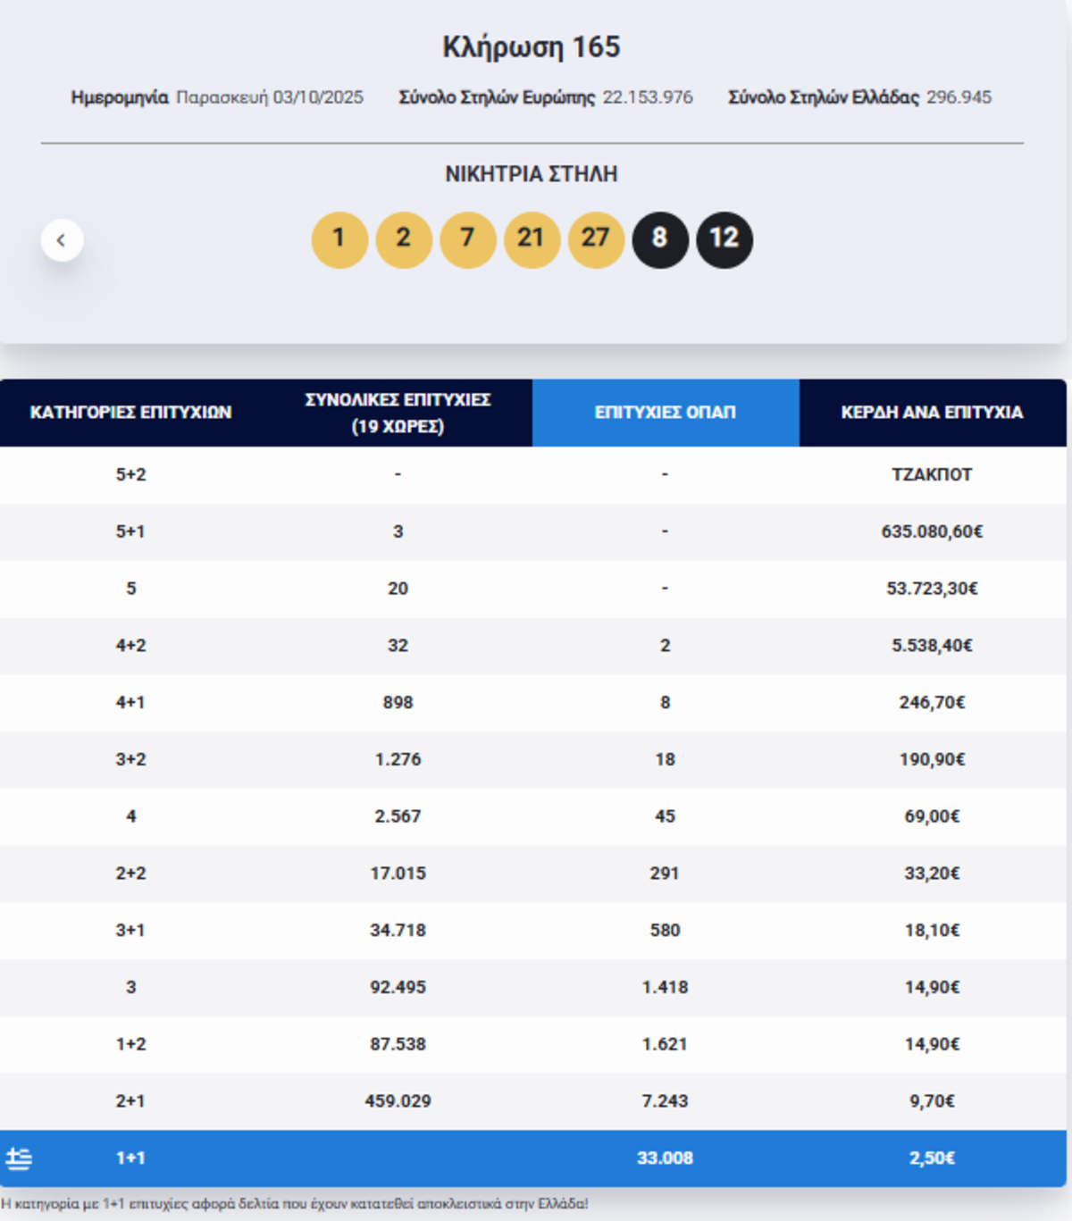The image size is (1072, 1221).
Task: Click the previous draw chevron arrow
Action: tap(62, 240)
